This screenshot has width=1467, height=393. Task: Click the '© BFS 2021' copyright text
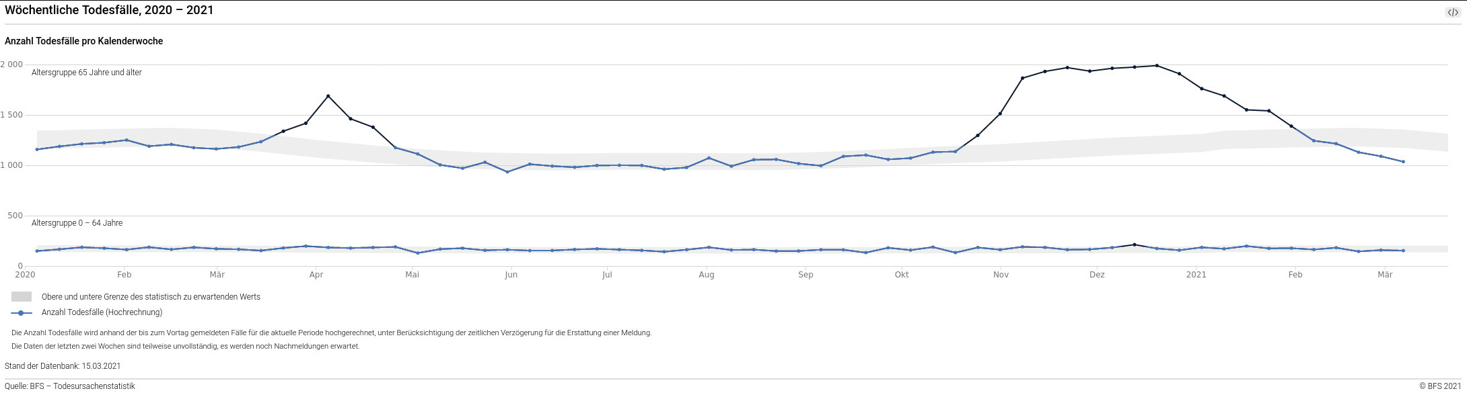1440,386
